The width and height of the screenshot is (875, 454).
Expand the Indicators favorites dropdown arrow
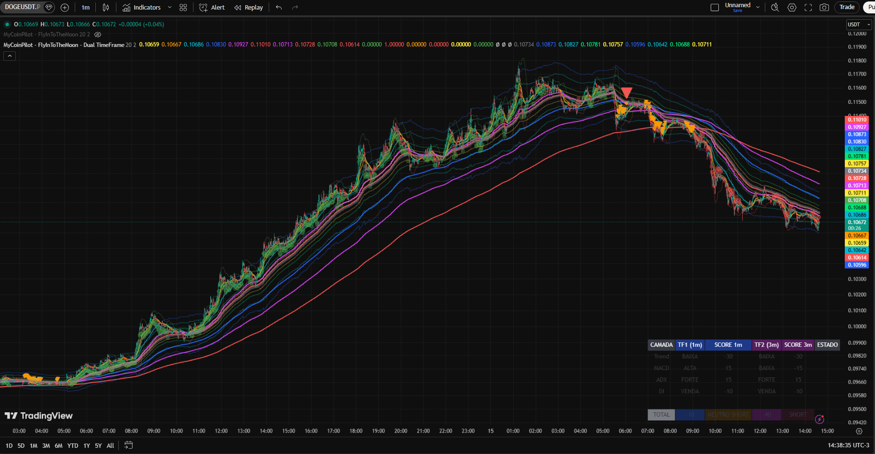pyautogui.click(x=170, y=8)
